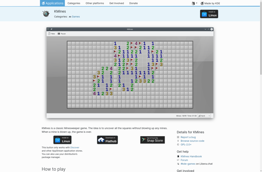Viewport: 262px width, 172px height.
Task: Open the GPL-2.0+ license link
Action: 186,144
